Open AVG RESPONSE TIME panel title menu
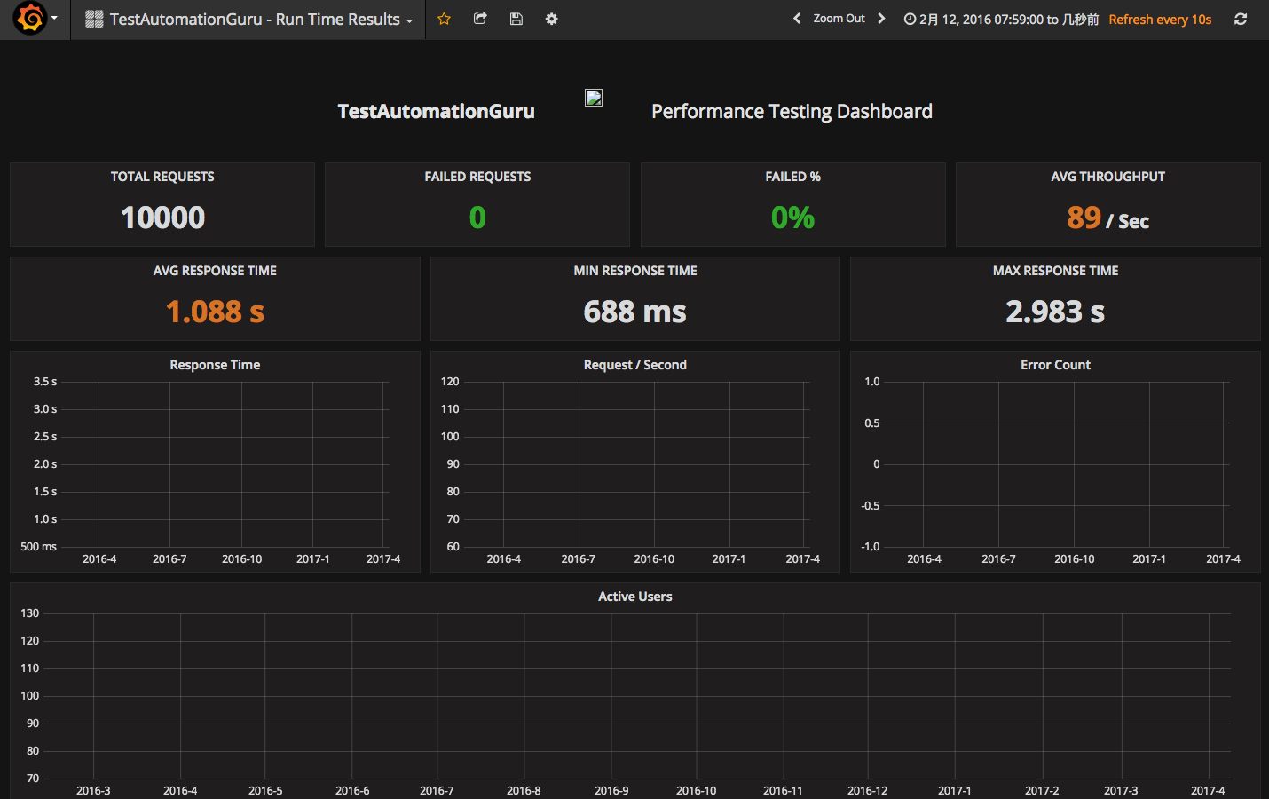The width and height of the screenshot is (1269, 799). tap(215, 271)
